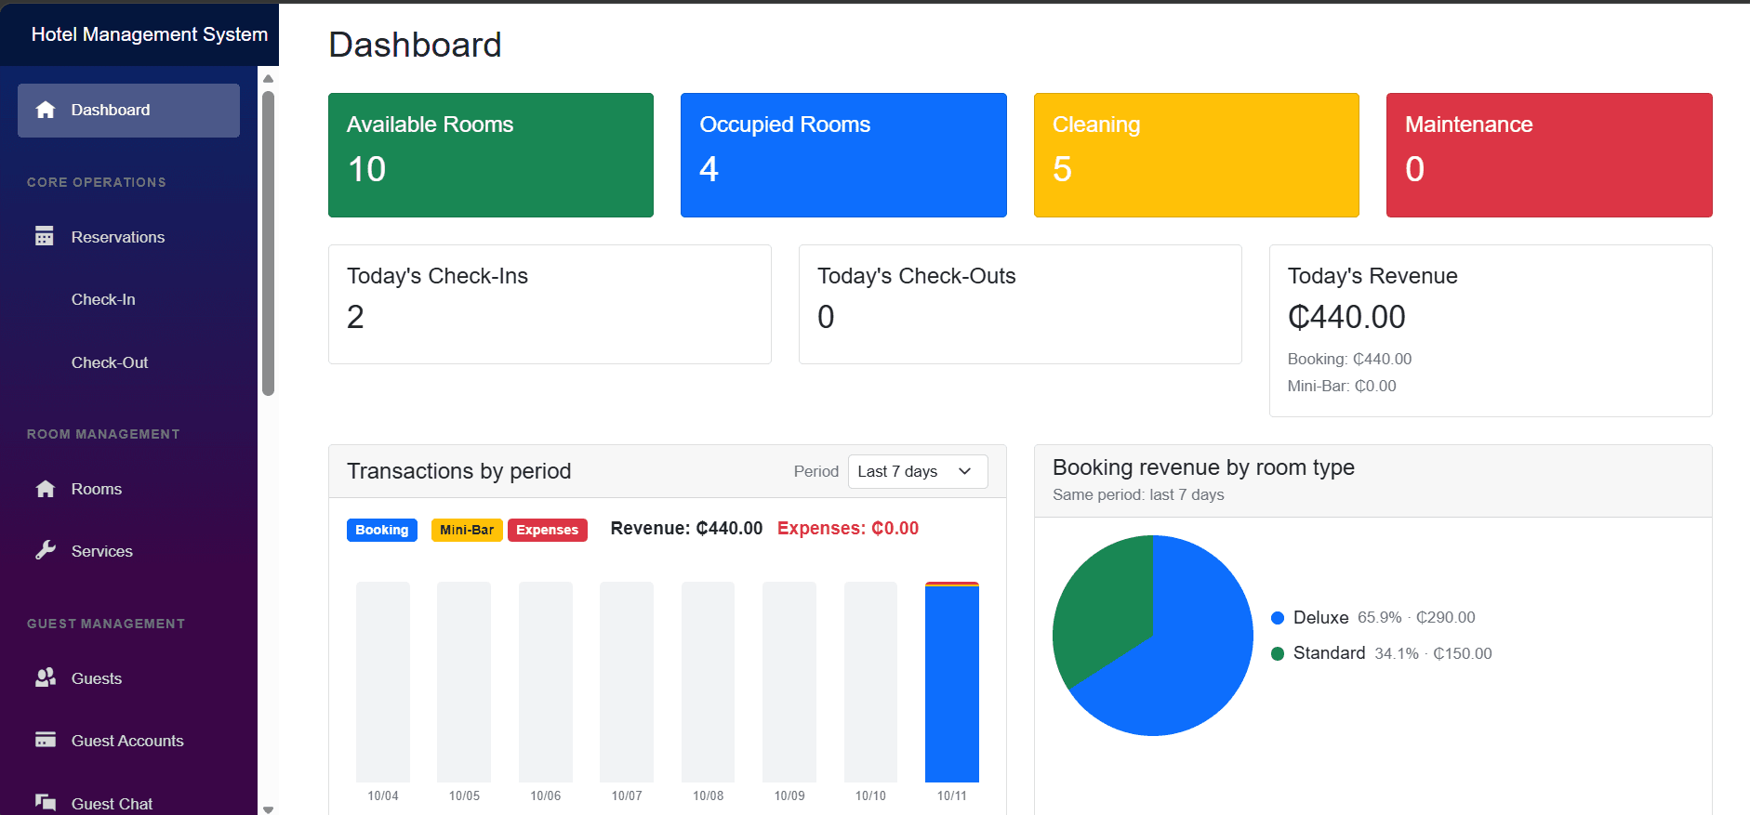Click the Dashboard home icon in sidebar
Screen dimensions: 1750x815
pyautogui.click(x=46, y=110)
